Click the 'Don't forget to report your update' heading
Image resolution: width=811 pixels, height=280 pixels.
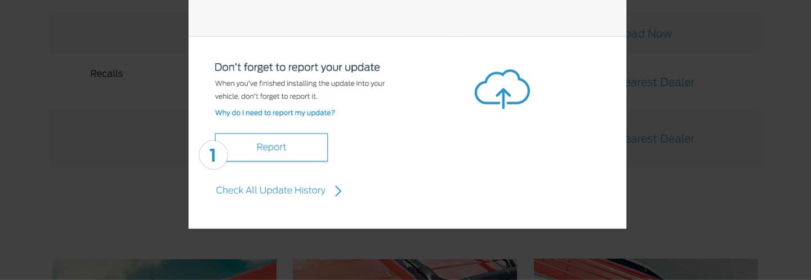coord(297,68)
